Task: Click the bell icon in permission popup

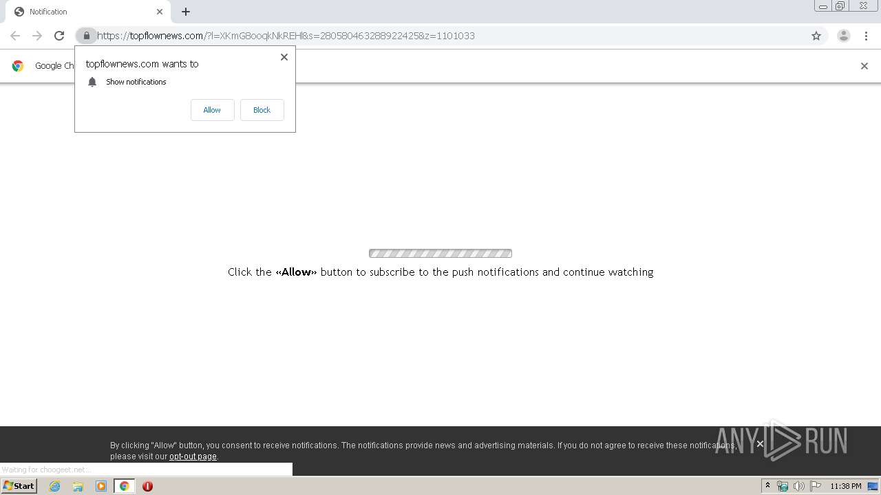Action: [92, 82]
